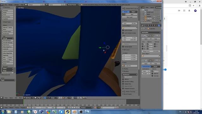Click the Windows Start orb

coord(3,112)
